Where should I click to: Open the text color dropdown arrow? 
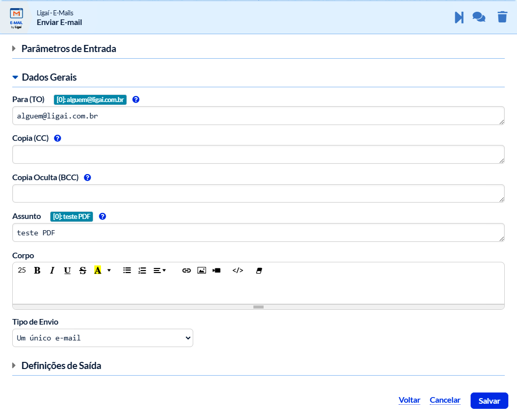point(109,271)
